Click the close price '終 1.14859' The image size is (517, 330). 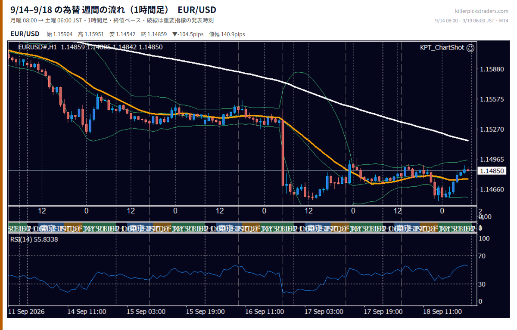(x=154, y=34)
